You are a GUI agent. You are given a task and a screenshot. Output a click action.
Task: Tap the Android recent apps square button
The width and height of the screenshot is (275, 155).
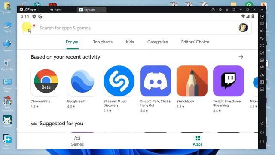(262, 142)
